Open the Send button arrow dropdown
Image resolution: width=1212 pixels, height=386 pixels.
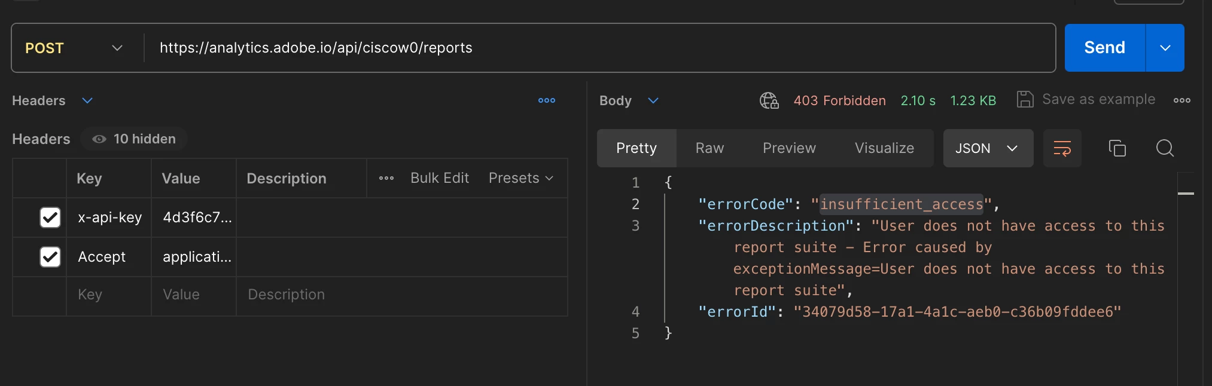coord(1165,48)
